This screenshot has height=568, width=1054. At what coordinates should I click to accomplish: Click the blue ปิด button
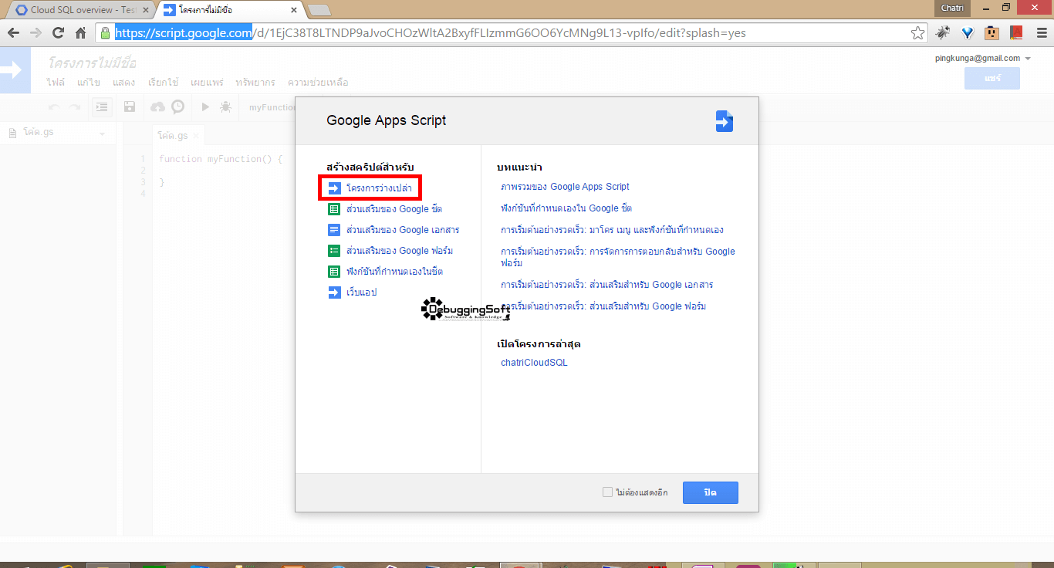[711, 492]
